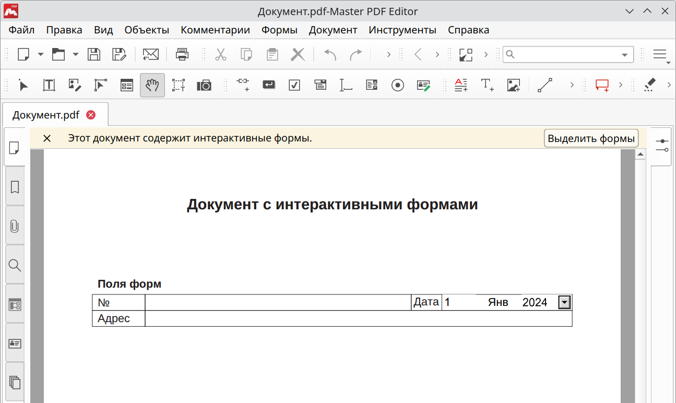Image resolution: width=676 pixels, height=403 pixels.
Task: Click the Open file folder icon
Action: click(58, 54)
